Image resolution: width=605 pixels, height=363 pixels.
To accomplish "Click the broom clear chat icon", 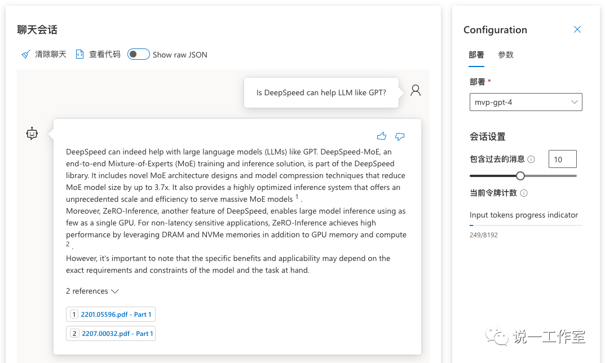I will [x=25, y=55].
